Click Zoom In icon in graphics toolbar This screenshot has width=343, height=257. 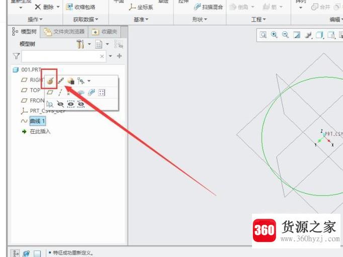274,35
